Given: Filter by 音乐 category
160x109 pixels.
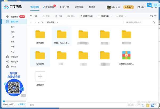Looking at the screenshot, I should [13, 42].
